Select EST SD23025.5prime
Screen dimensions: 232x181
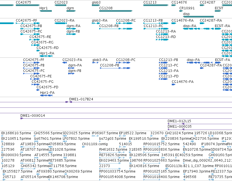point(76,133)
